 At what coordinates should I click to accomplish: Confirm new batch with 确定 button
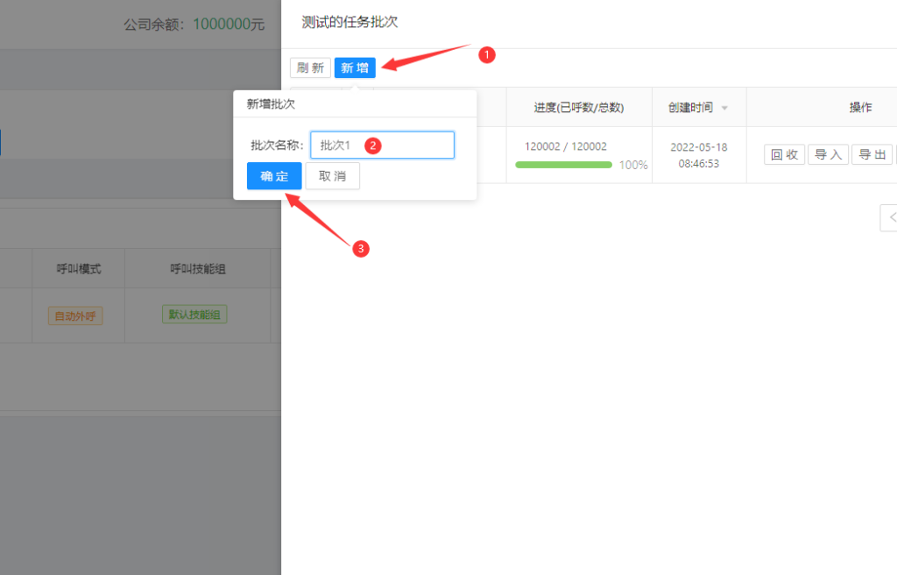click(x=274, y=176)
